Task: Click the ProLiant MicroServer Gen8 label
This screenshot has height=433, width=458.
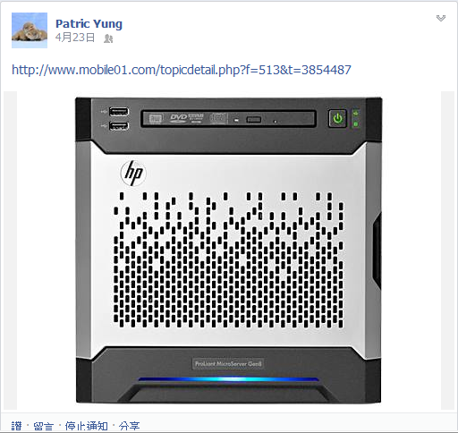Action: [x=228, y=364]
